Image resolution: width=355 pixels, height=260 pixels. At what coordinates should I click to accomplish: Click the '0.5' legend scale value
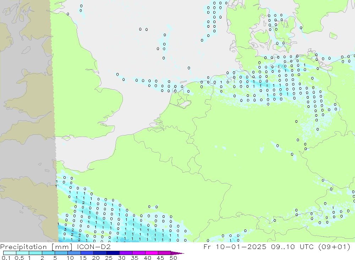(x=19, y=258)
